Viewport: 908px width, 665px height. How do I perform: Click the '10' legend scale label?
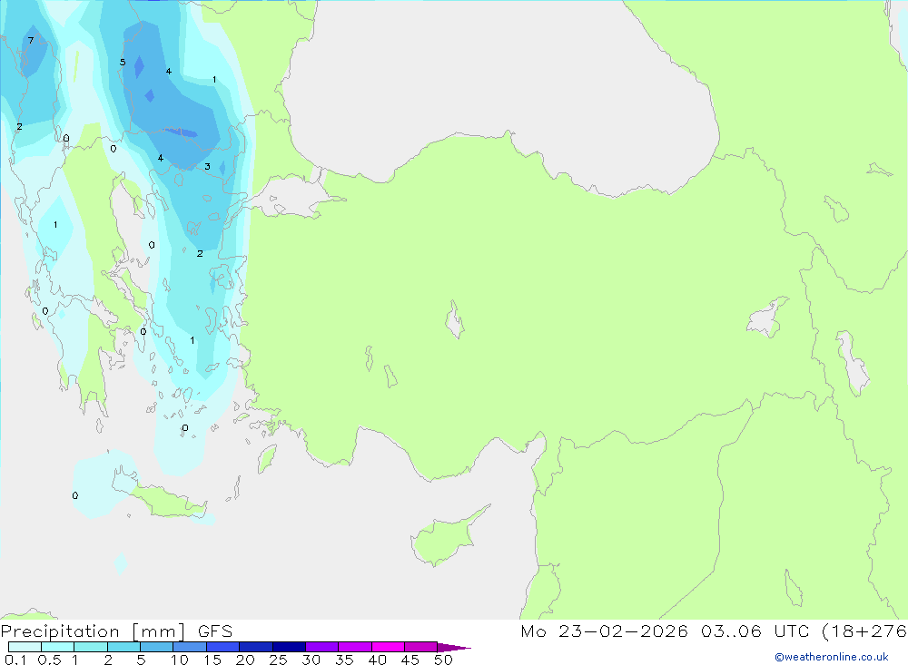pyautogui.click(x=179, y=660)
